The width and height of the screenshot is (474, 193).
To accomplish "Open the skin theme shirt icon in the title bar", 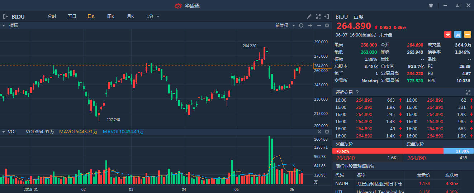I will pos(431,5).
